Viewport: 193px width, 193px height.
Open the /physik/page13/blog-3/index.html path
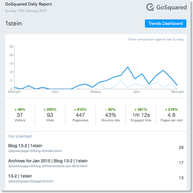[35, 151]
